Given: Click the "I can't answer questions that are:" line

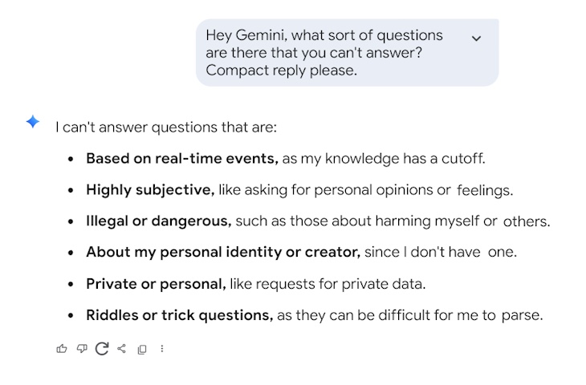Looking at the screenshot, I should pyautogui.click(x=165, y=127).
